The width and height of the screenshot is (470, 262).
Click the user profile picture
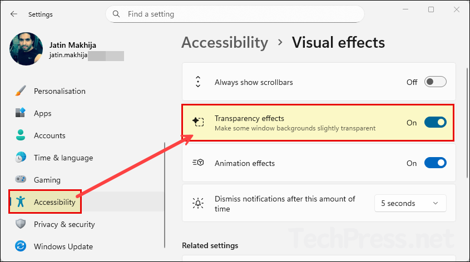[26, 49]
